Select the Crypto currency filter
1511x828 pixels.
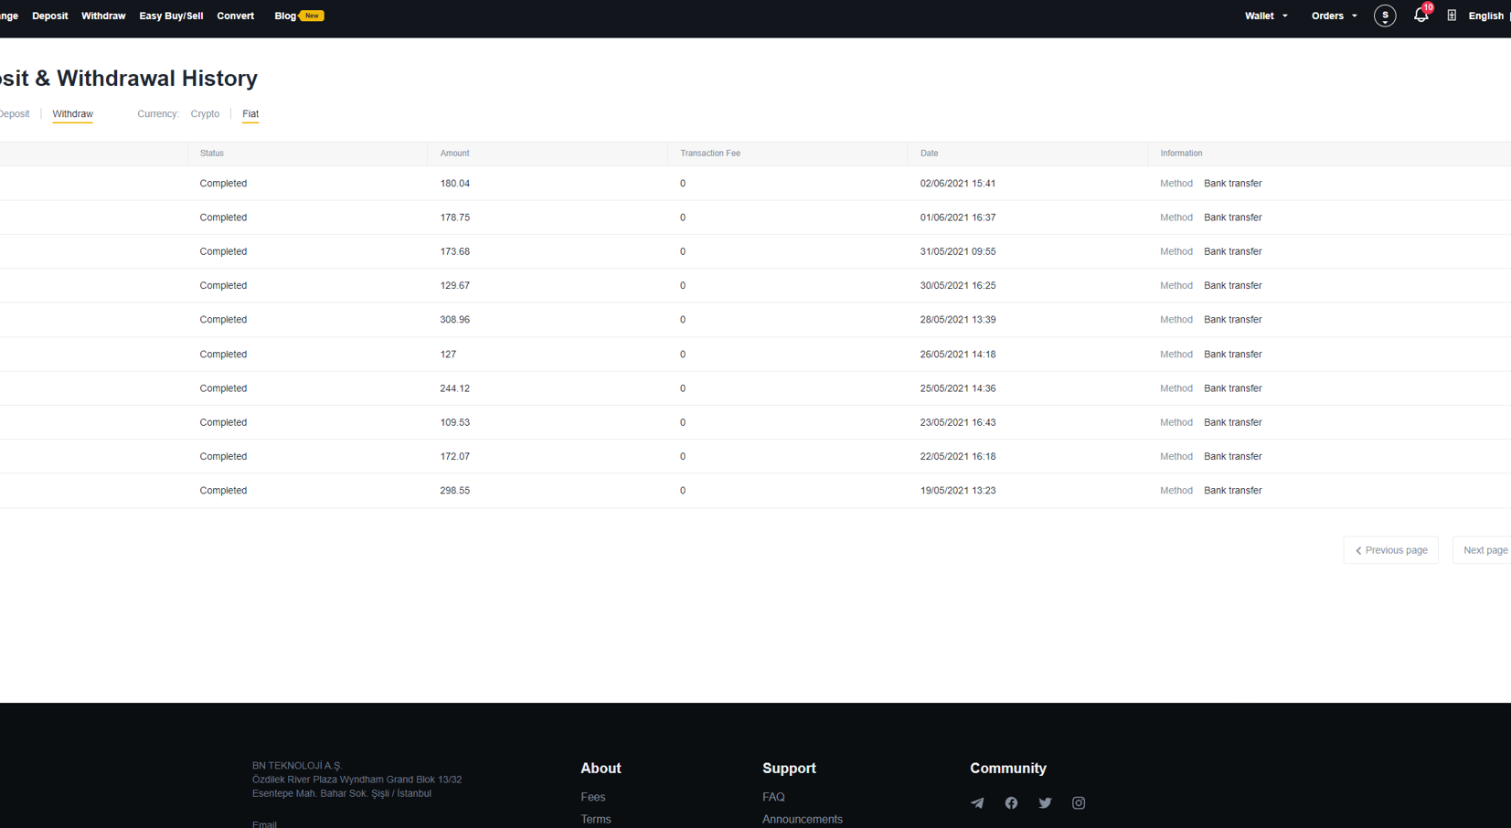pyautogui.click(x=205, y=114)
